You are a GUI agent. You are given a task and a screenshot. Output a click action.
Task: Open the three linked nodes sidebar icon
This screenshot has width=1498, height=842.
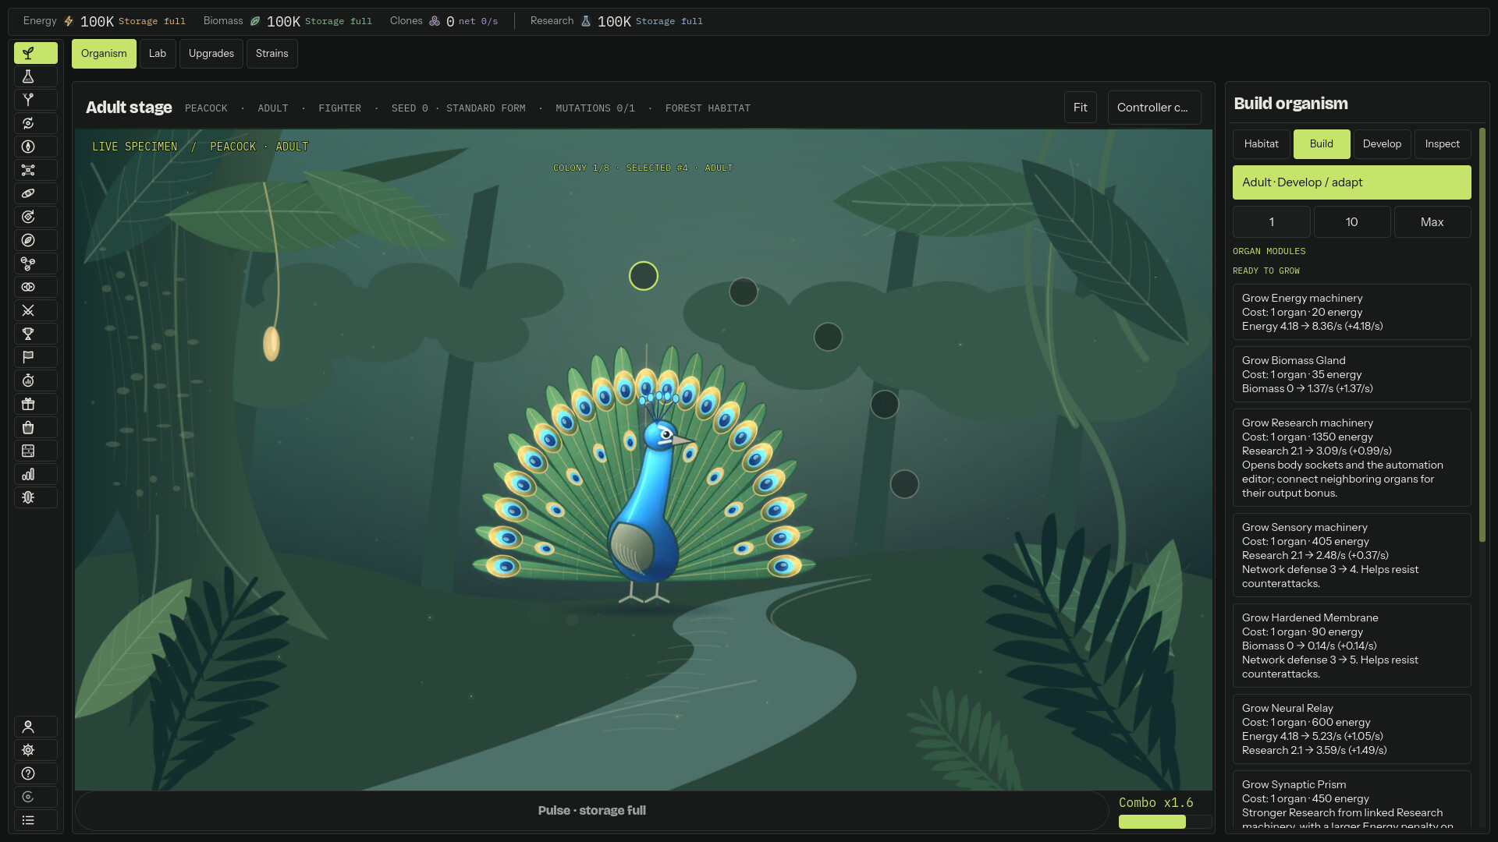pyautogui.click(x=35, y=264)
